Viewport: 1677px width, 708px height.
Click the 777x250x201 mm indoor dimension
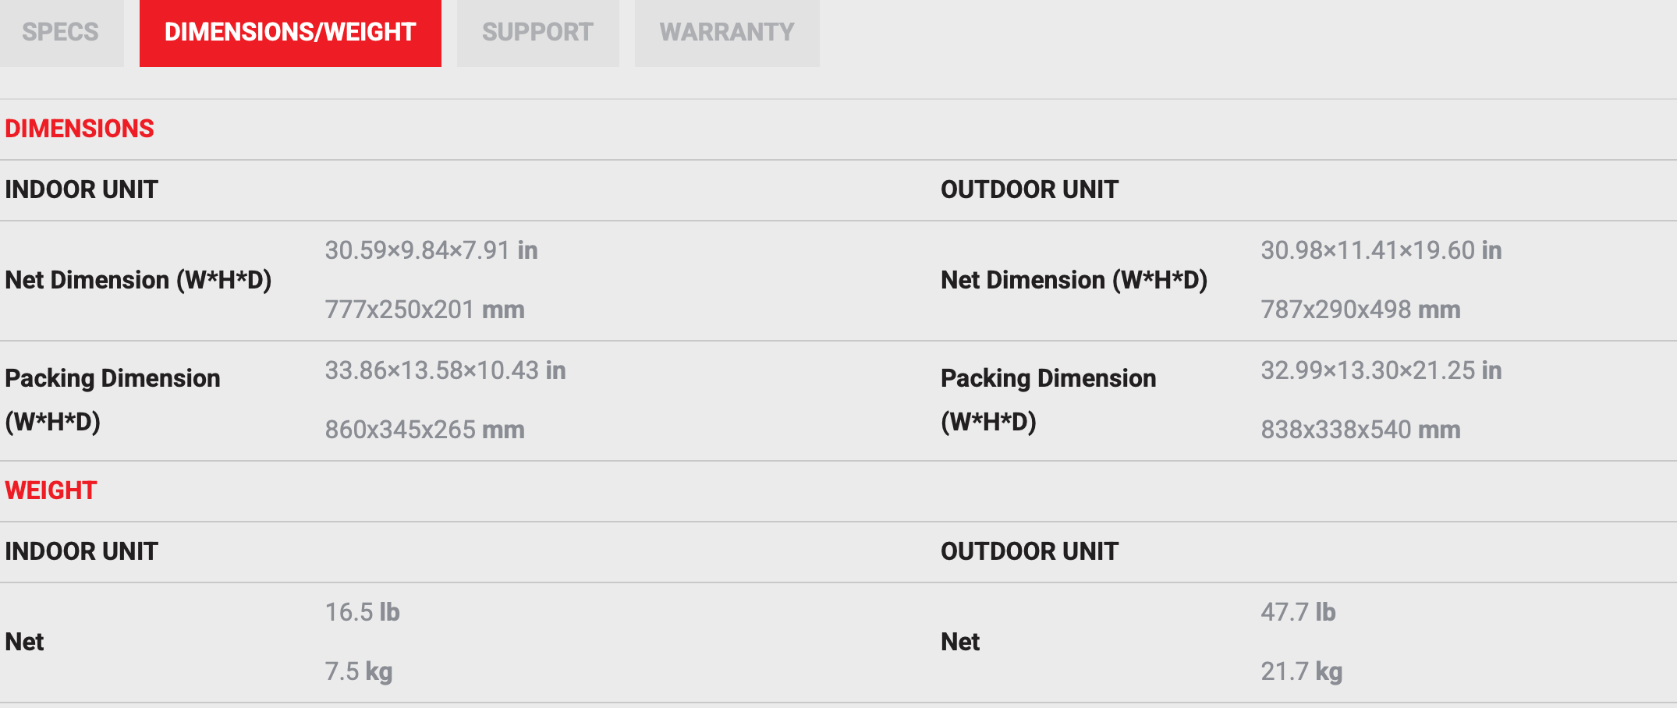pos(424,310)
